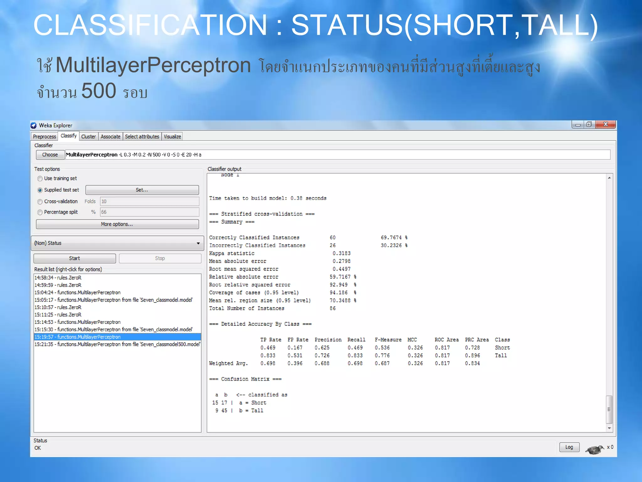Click the MultilayerPerceptron classifier options field
642x482 pixels.
pyautogui.click(x=338, y=155)
